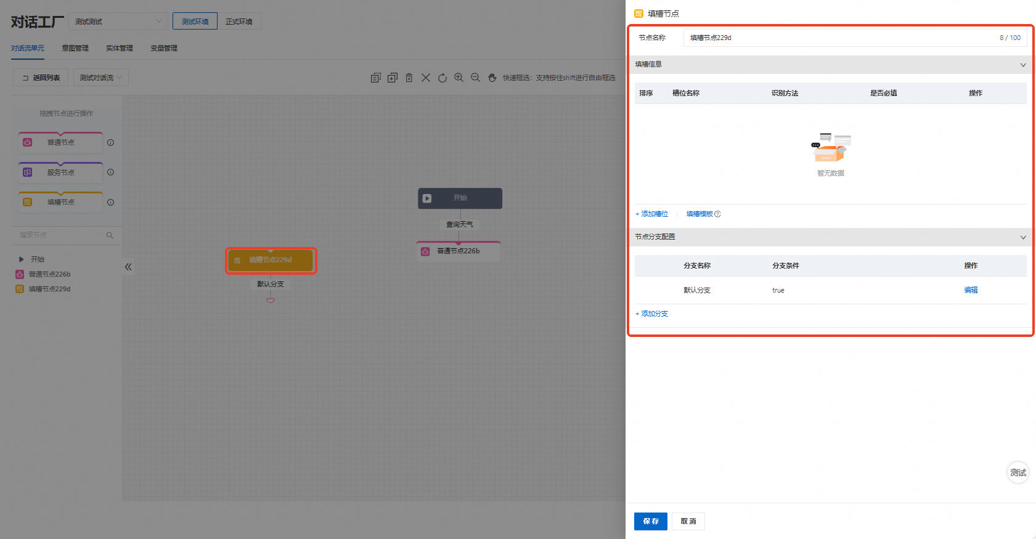Click the trash delete toolbar icon
1036x539 pixels.
click(409, 78)
